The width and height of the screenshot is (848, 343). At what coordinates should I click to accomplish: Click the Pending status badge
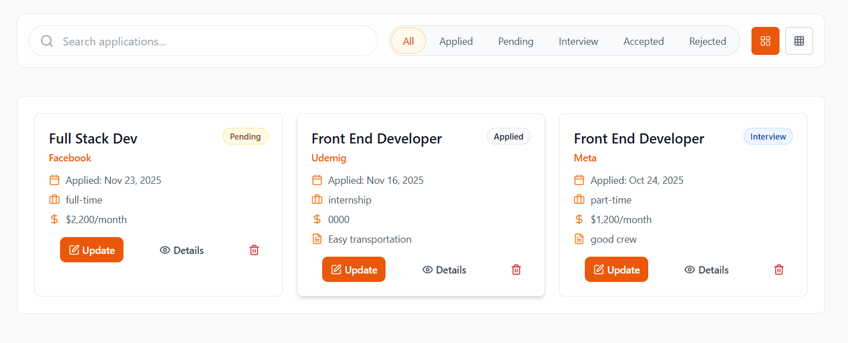[245, 136]
